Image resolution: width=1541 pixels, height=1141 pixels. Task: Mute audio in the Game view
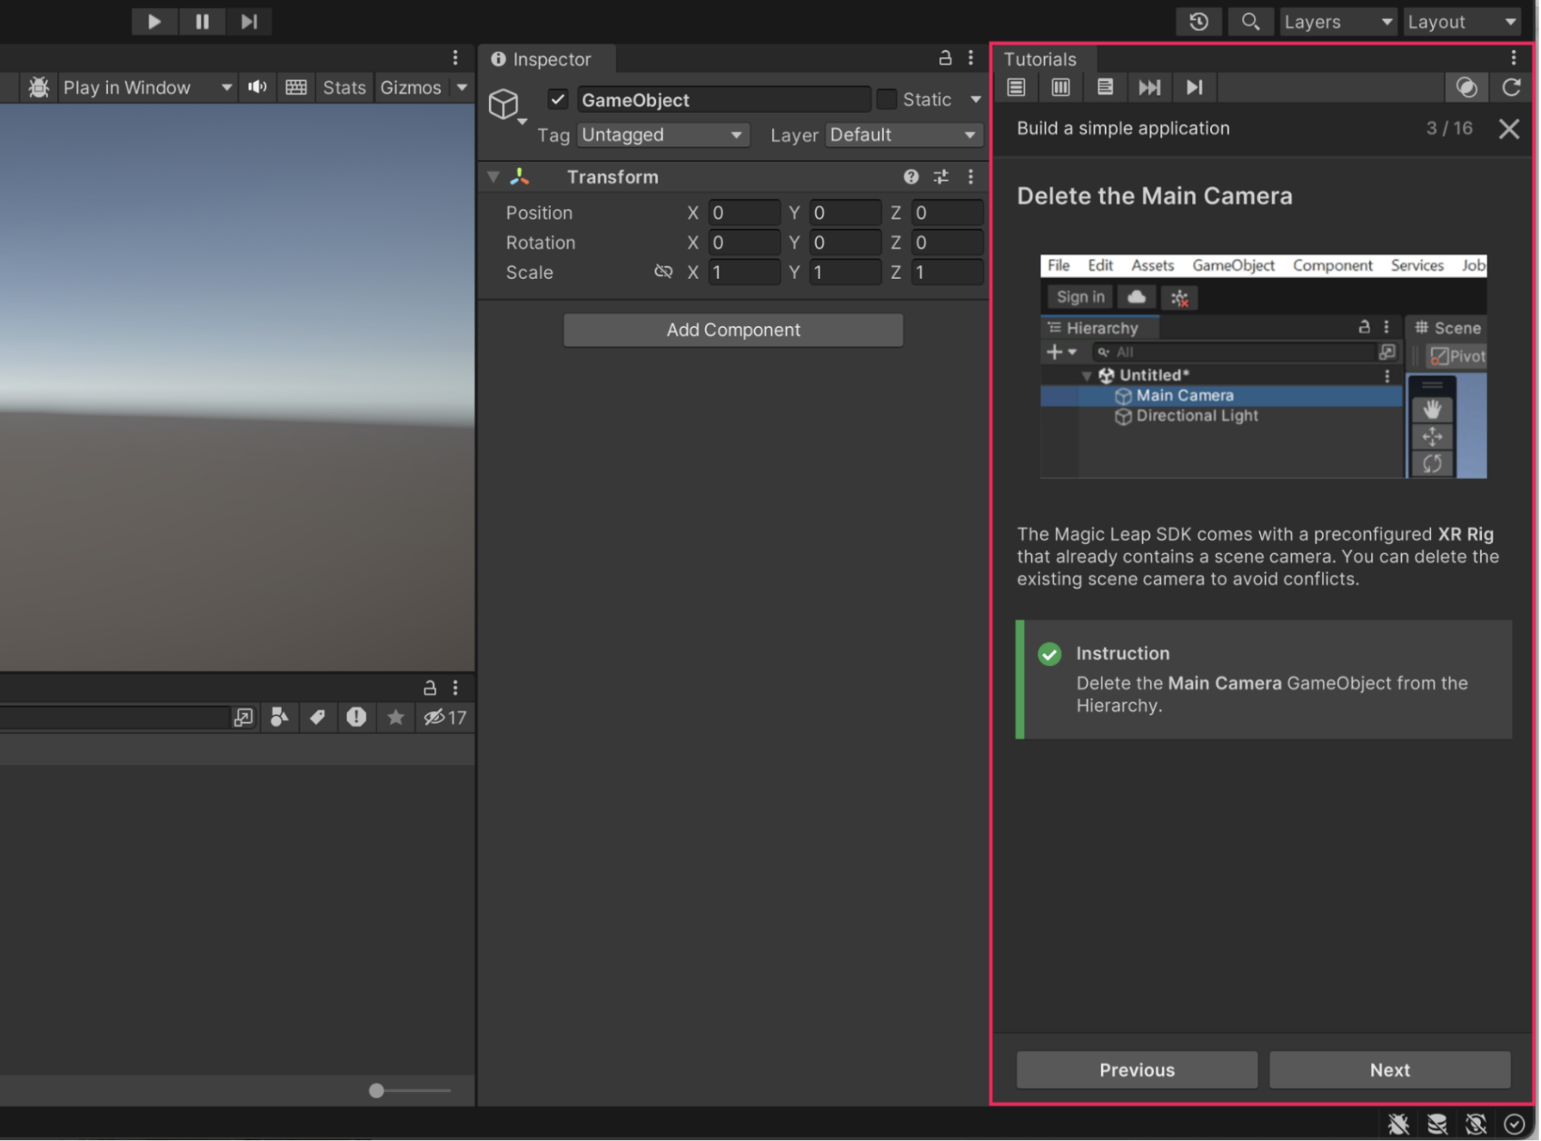(x=258, y=87)
